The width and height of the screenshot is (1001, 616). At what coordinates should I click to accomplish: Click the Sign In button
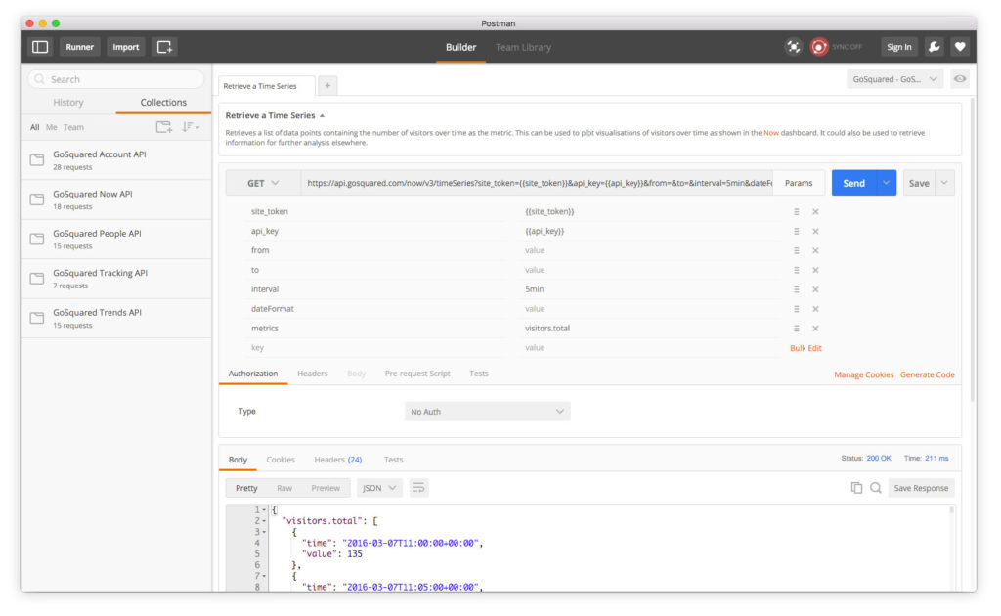coord(899,47)
